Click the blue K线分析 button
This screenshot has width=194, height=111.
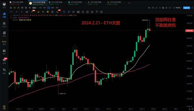(186, 8)
